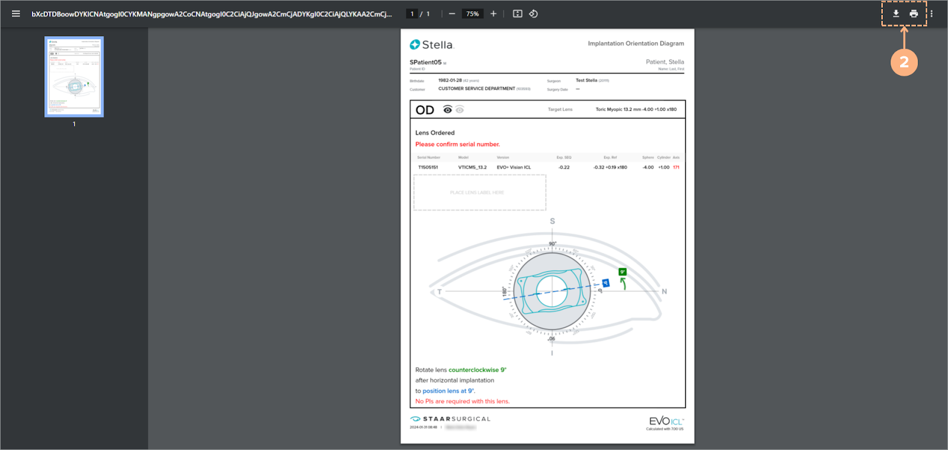
Task: Click the Stella logo in the document header
Action: point(431,45)
